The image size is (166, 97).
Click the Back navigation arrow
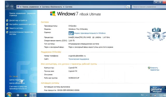click(x=8, y=7)
